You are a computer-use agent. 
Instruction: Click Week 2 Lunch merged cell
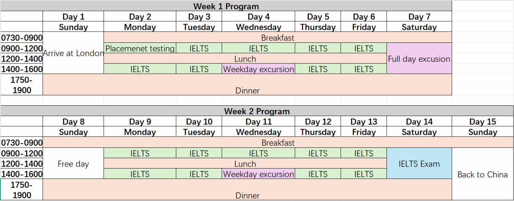coord(245,164)
